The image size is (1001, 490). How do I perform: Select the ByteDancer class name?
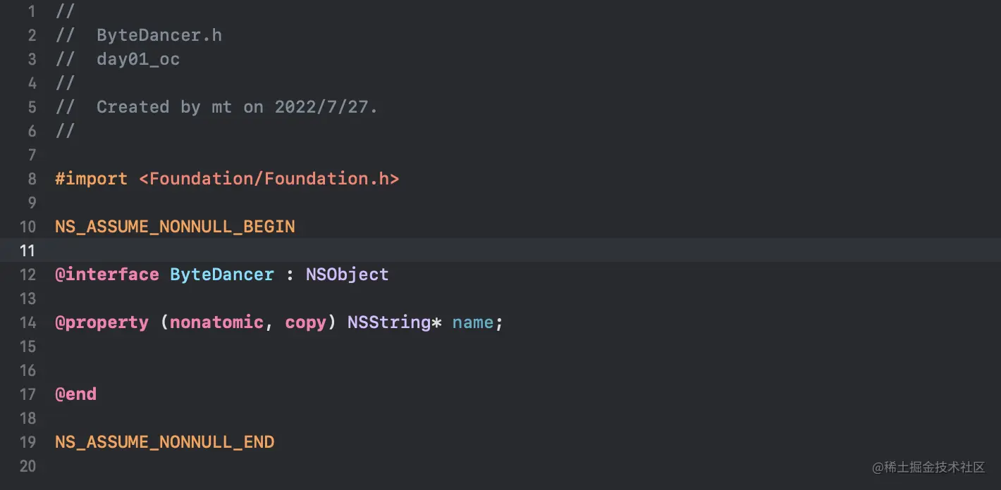pyautogui.click(x=221, y=274)
